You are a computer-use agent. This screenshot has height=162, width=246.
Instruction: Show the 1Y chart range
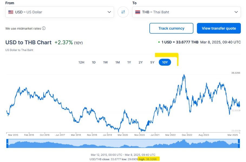(129, 62)
